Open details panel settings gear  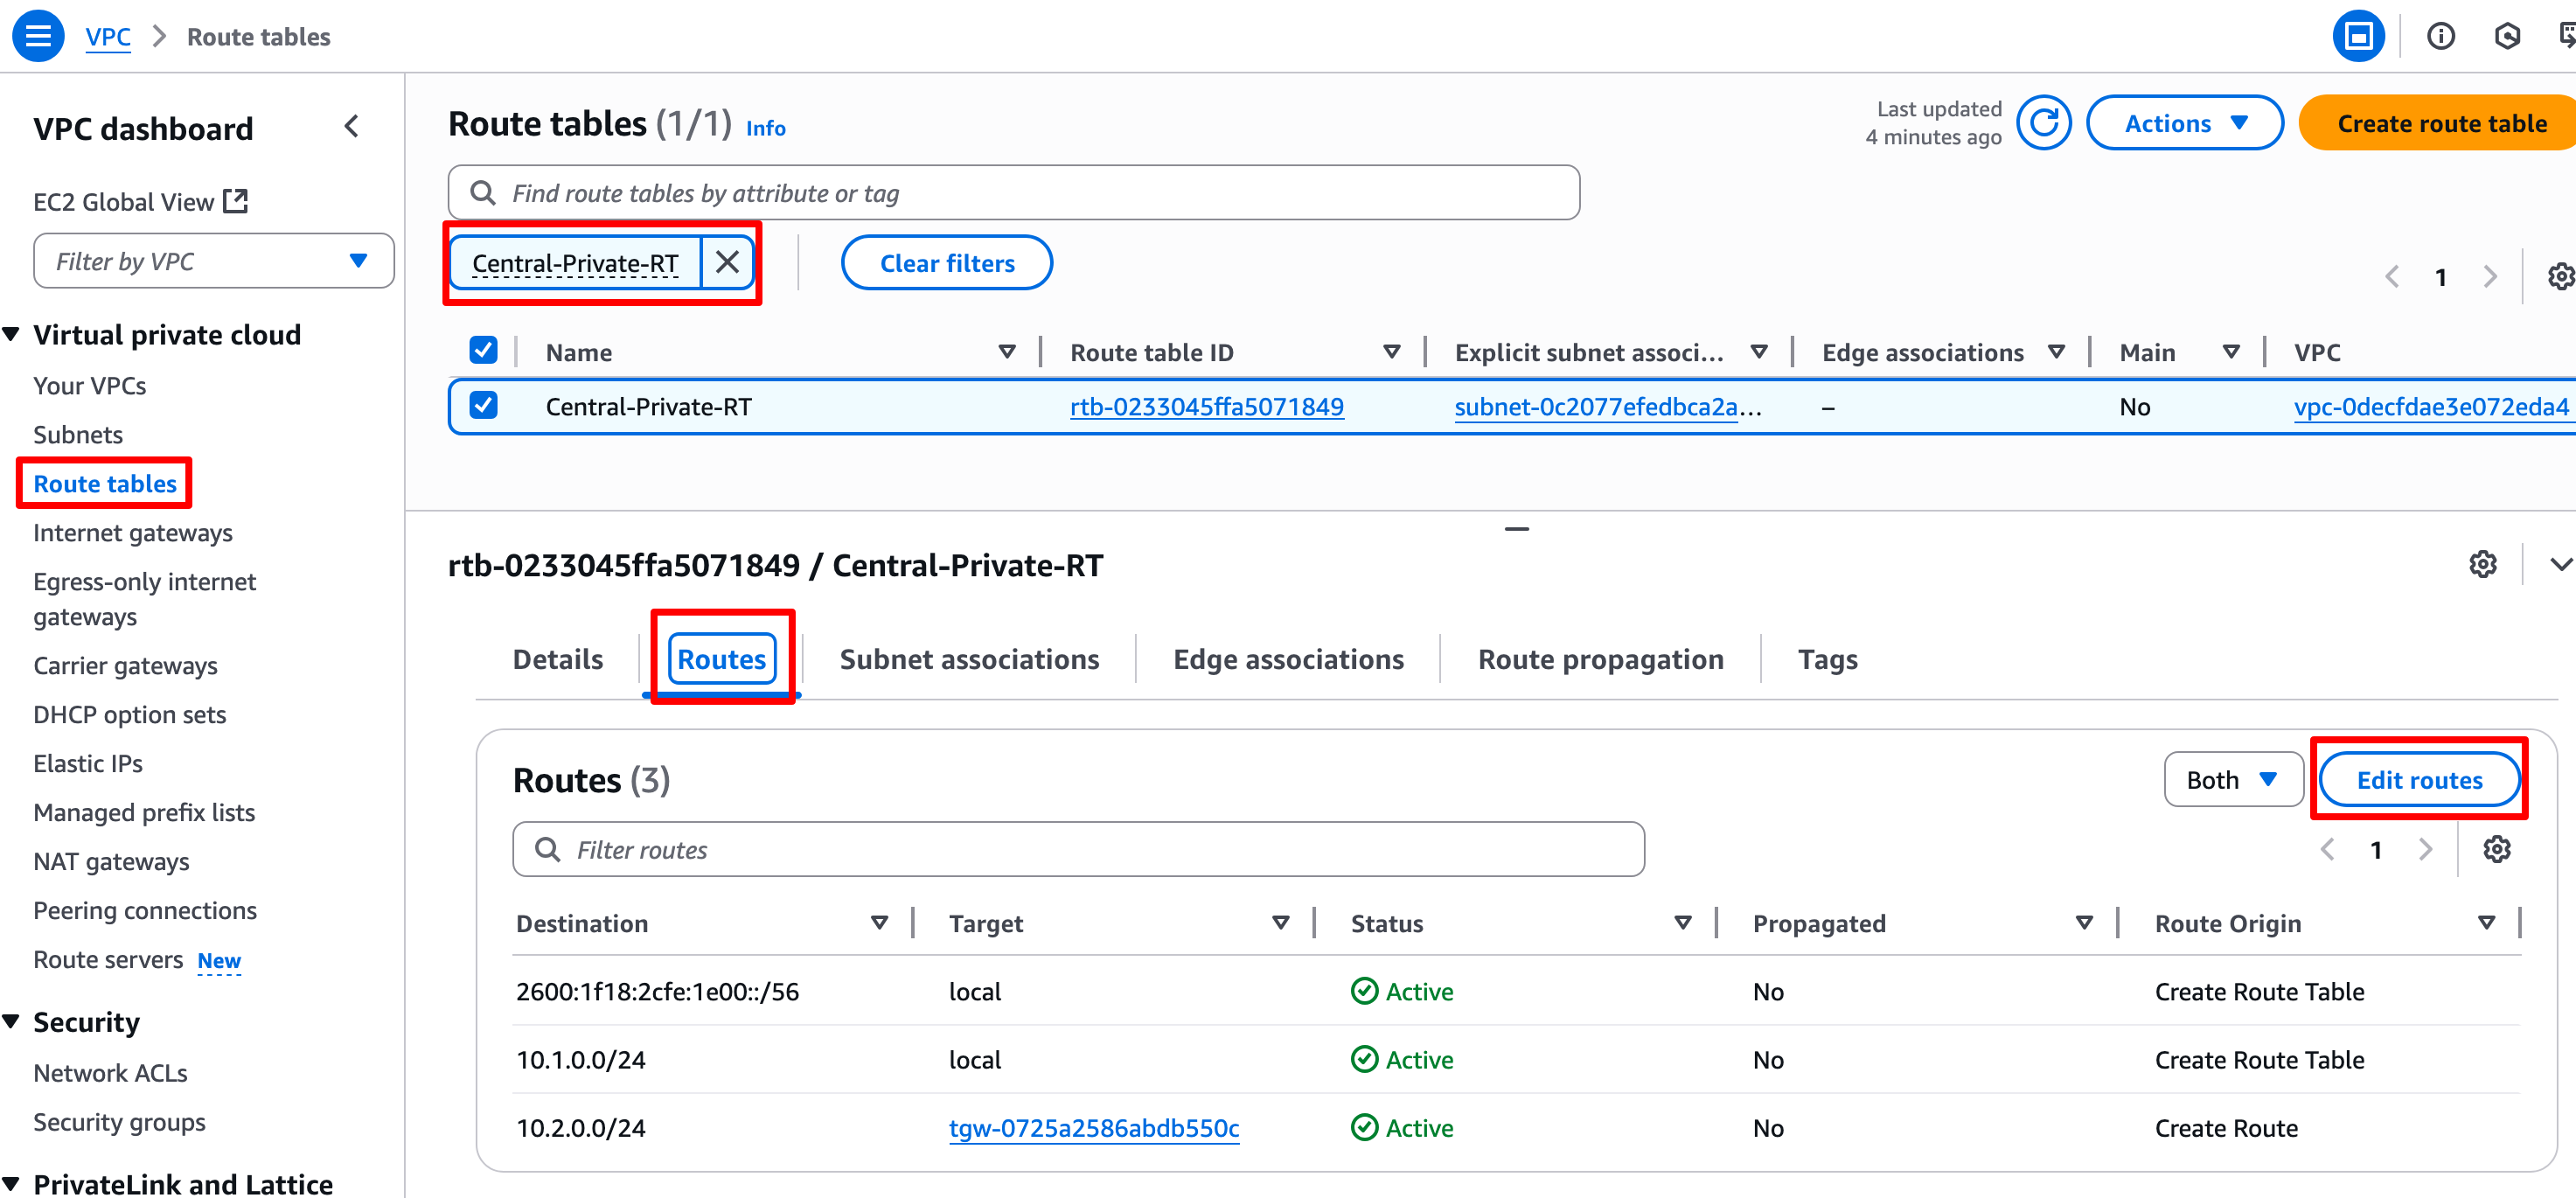(x=2482, y=564)
